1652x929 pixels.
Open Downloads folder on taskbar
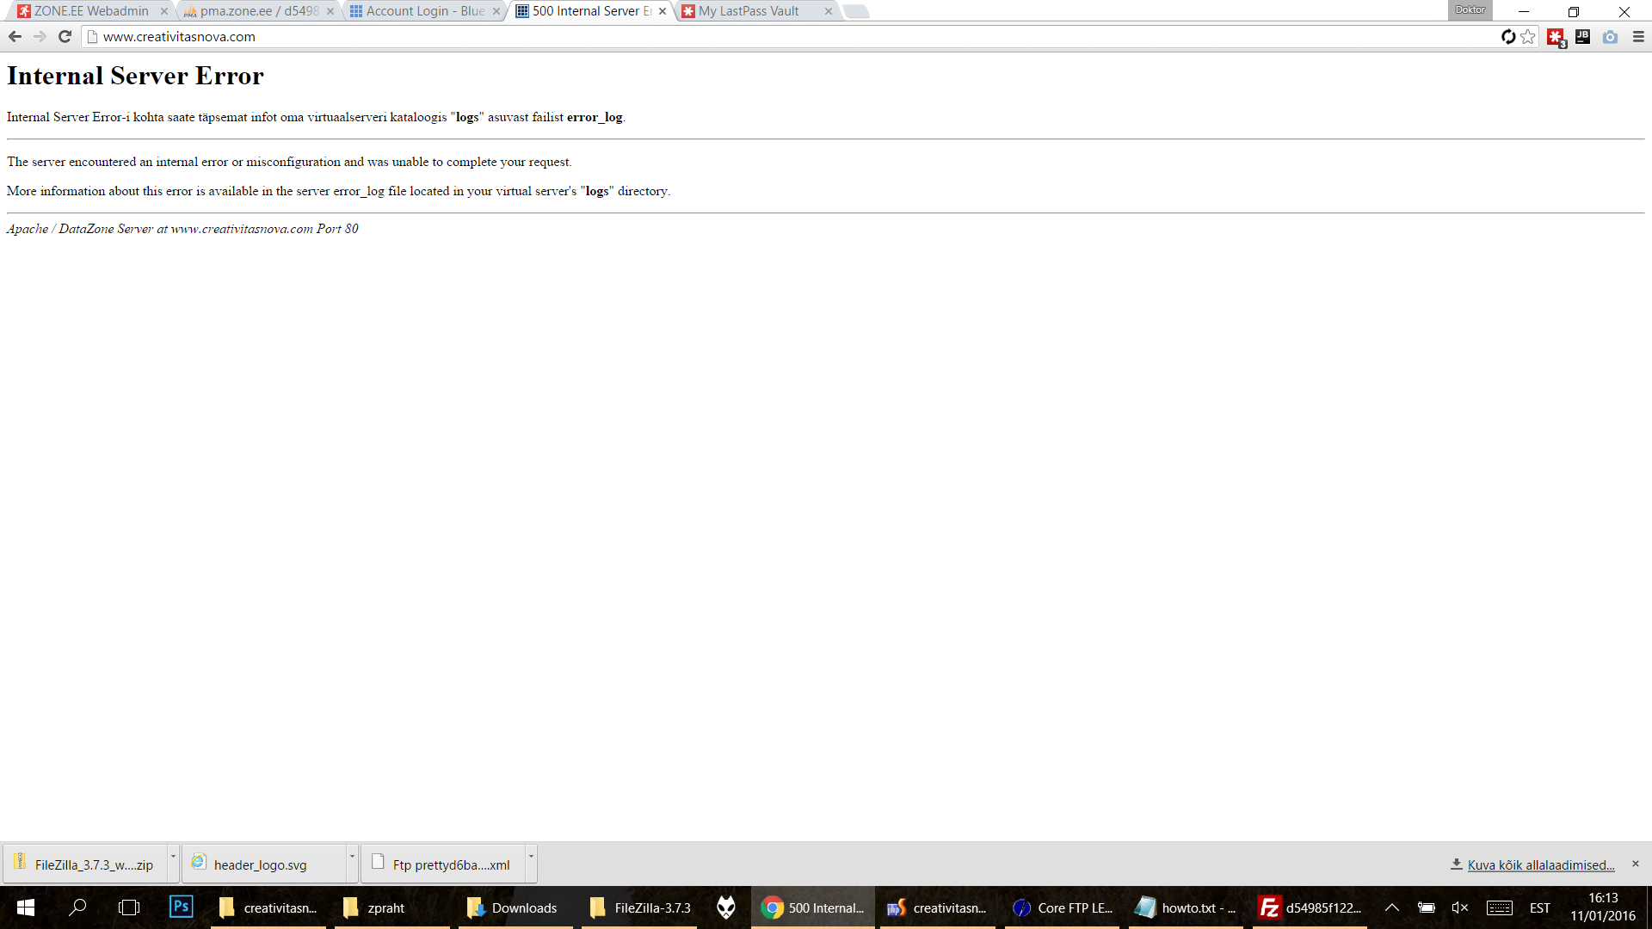pos(515,907)
